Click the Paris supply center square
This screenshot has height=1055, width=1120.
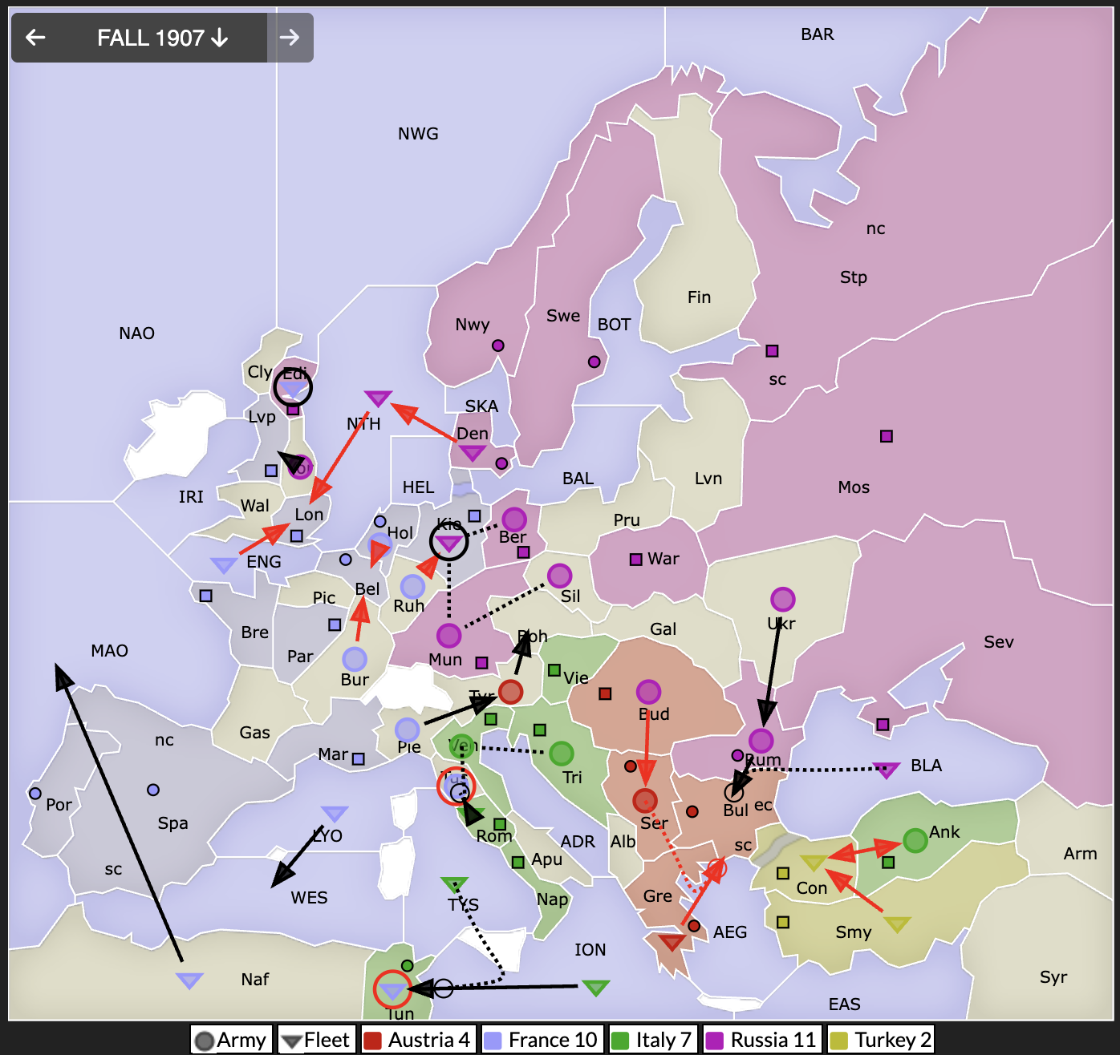335,625
